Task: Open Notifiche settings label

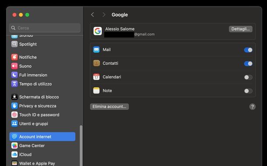Action: point(28,57)
